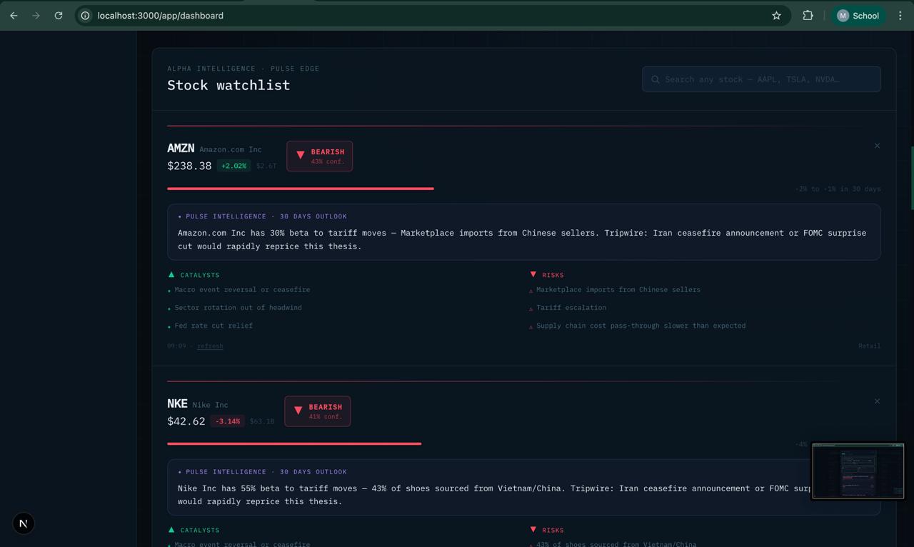Click the AMZN Catalysts green triangle icon
Viewport: 914px width, 547px height.
(171, 274)
